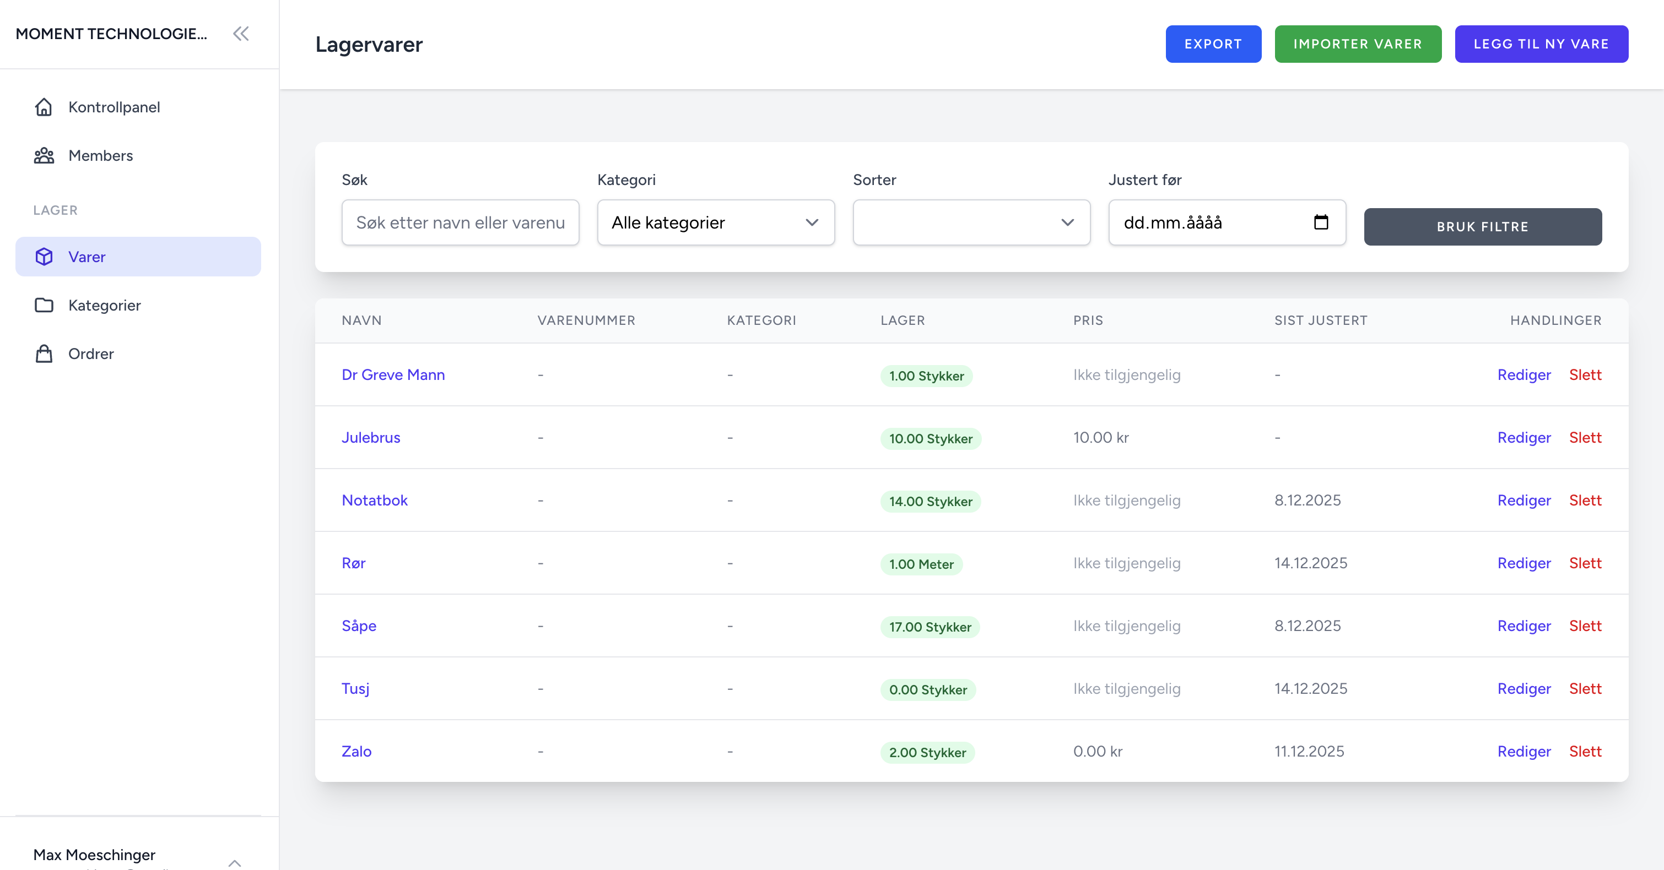Open the Sorter dropdown
This screenshot has height=870, width=1664.
click(971, 222)
